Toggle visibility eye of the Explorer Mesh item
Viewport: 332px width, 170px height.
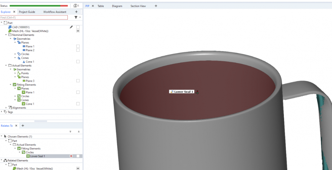pyautogui.click(x=78, y=31)
